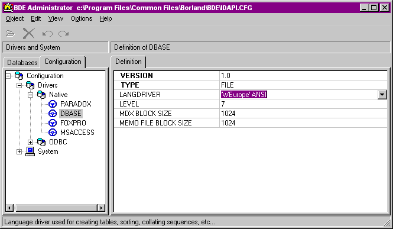
Task: Click the Definition of DBASE header
Action: (x=251, y=47)
